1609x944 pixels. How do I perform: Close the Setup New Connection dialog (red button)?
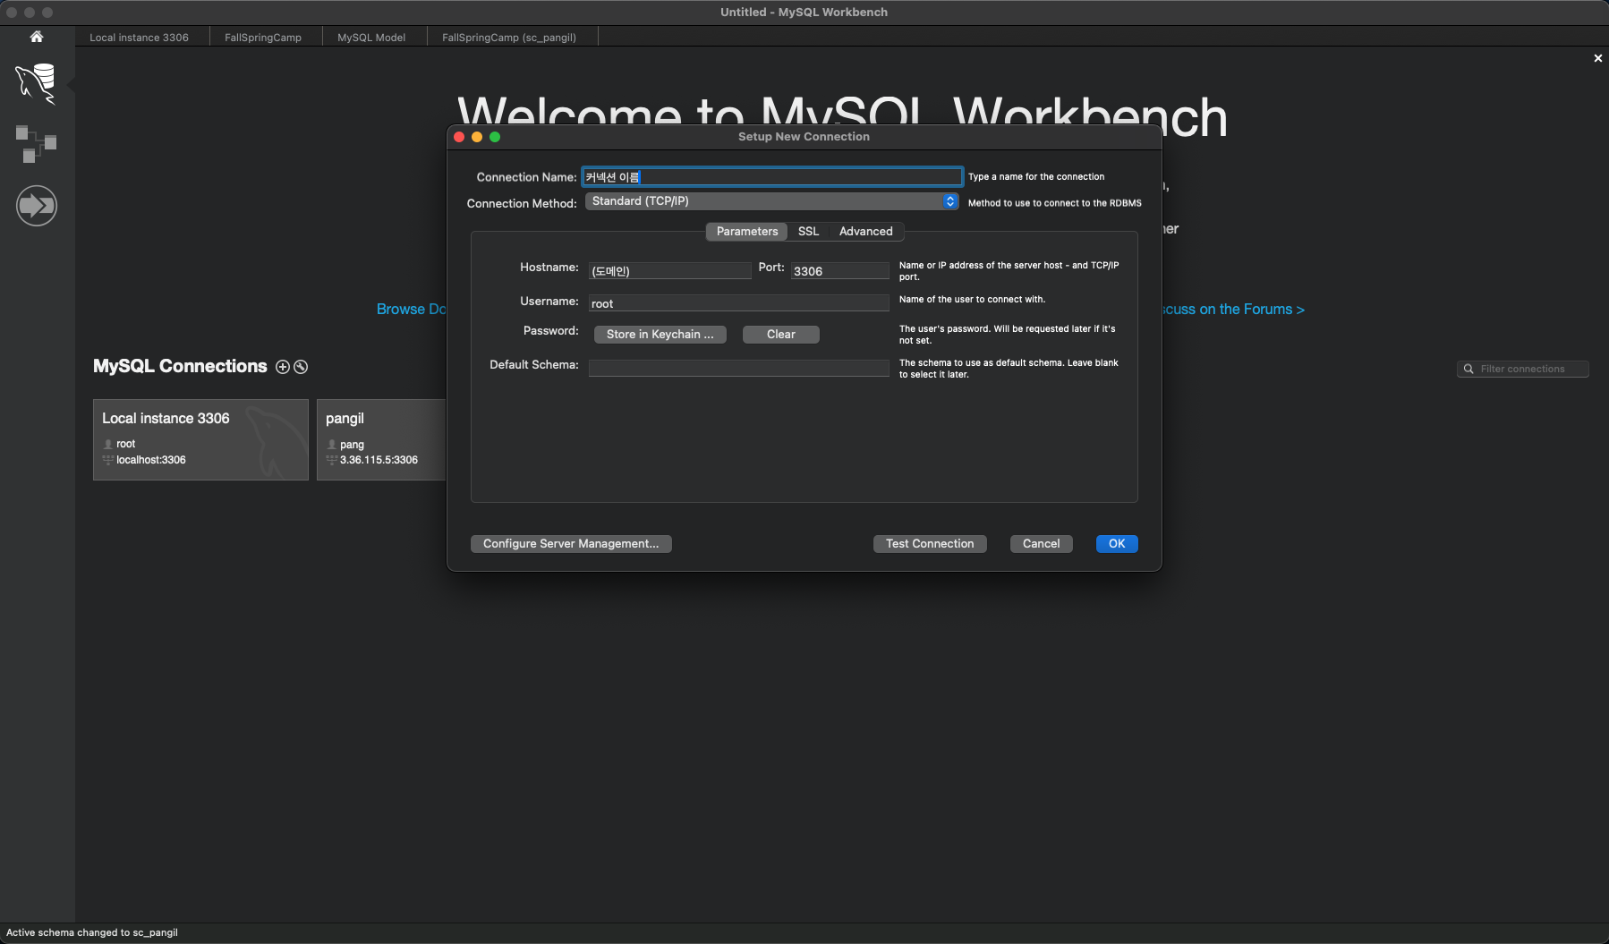[459, 137]
